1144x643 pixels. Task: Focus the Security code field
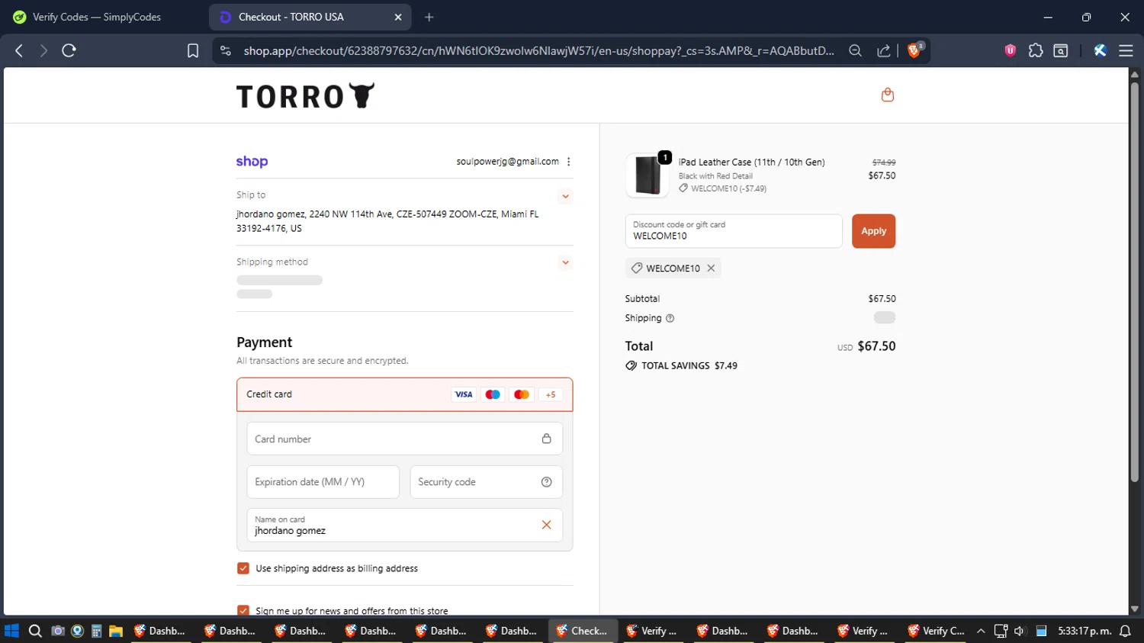point(486,482)
